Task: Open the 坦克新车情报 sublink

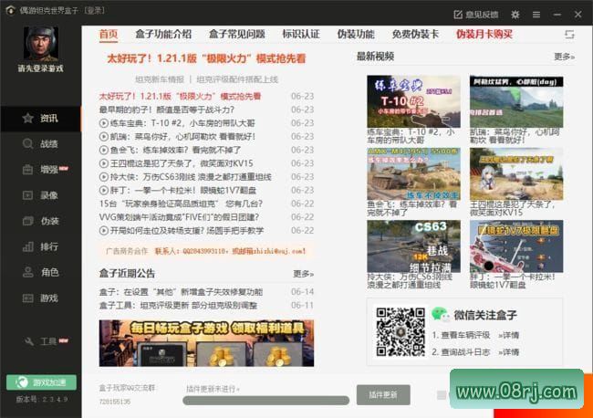Action: point(160,79)
